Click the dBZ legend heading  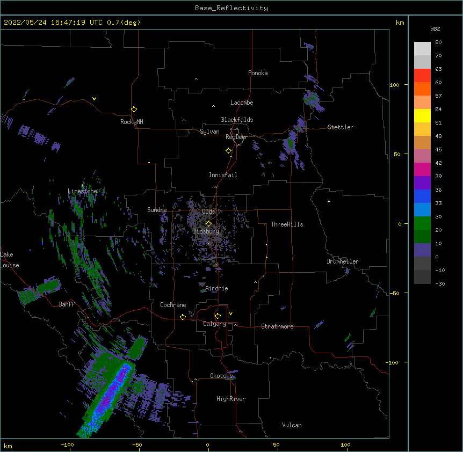click(435, 29)
